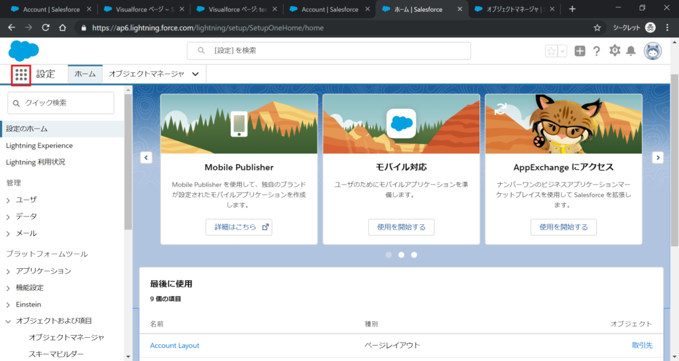Viewport: 679px width, 361px height.
Task: Select the third carousel page dot
Action: coord(414,254)
